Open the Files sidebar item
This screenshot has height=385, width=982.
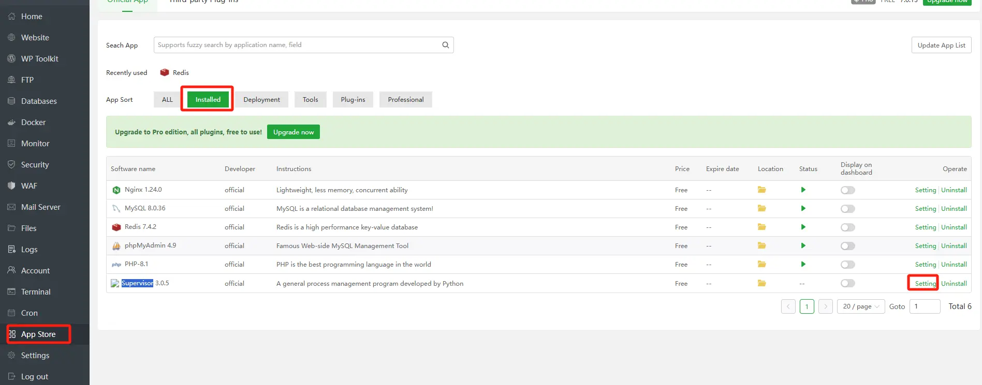click(28, 228)
